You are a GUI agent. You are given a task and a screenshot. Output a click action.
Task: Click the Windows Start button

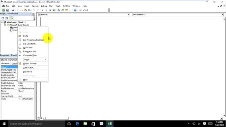coord(4,124)
